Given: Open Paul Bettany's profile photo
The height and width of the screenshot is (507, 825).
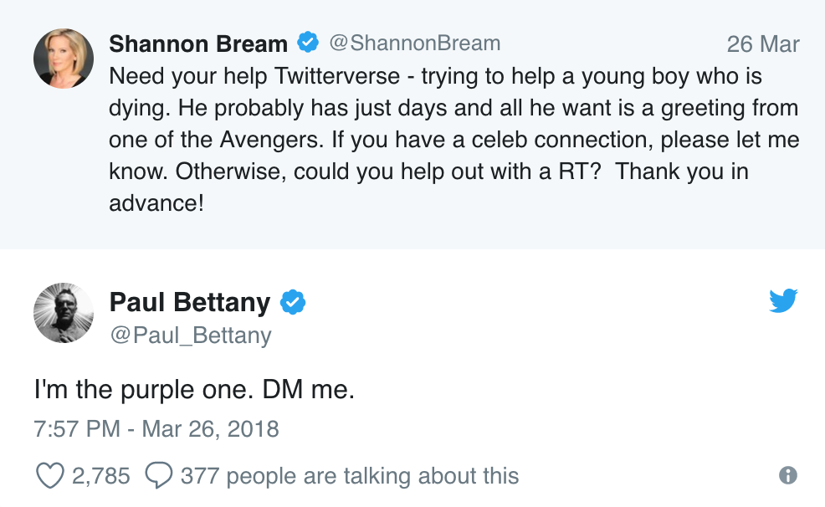Looking at the screenshot, I should click(63, 313).
